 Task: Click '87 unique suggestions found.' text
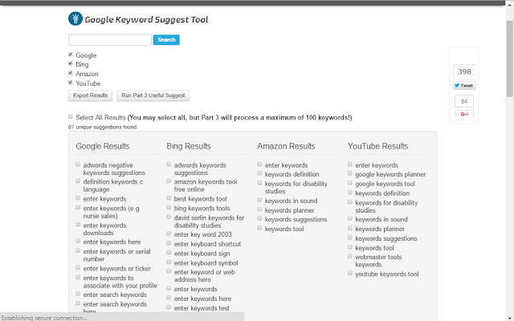coord(103,127)
